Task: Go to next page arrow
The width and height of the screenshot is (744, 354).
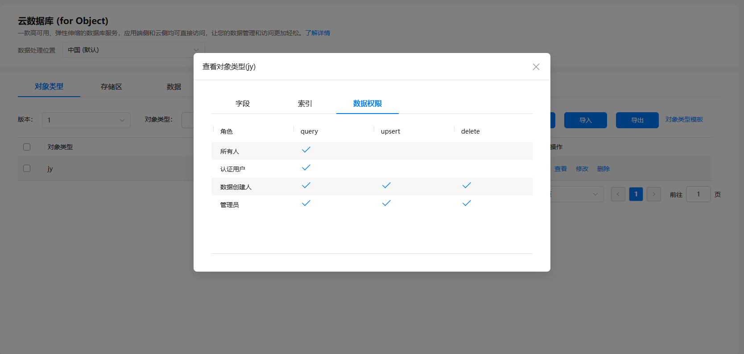Action: click(654, 194)
